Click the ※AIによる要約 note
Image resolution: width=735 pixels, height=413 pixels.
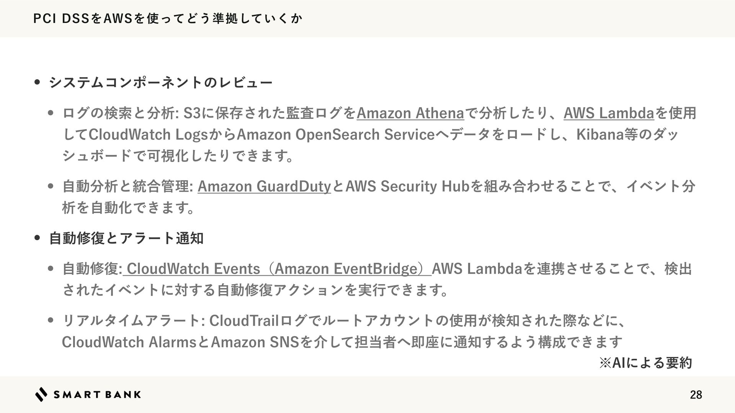pos(645,363)
